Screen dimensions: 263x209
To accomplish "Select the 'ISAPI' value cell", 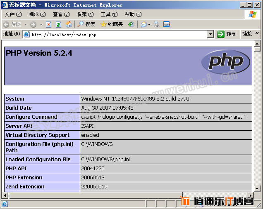I will (x=166, y=126).
